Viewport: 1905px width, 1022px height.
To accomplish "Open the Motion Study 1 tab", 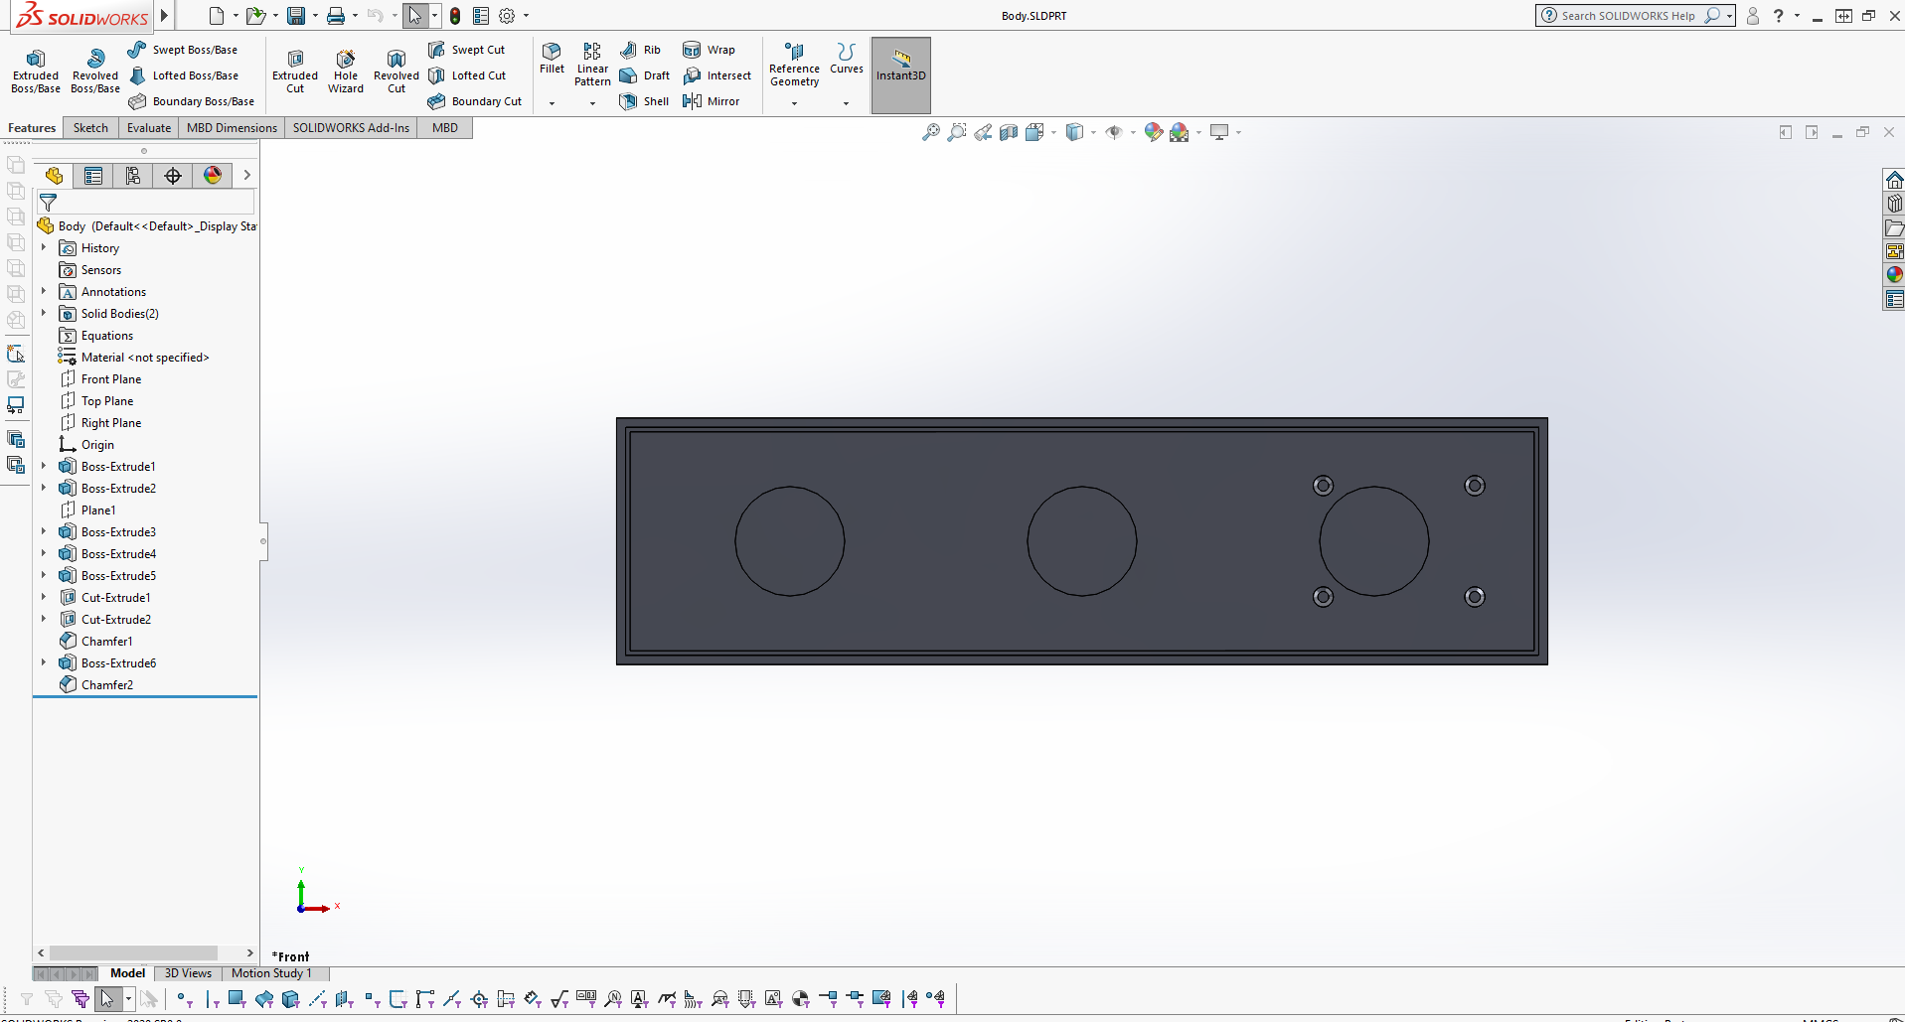I will tap(273, 973).
